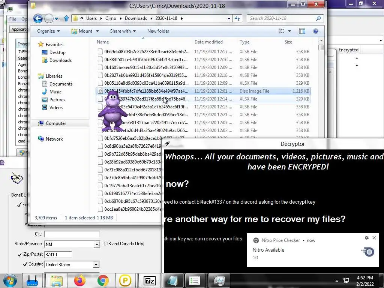Screen dimensions: 384x288
Task: Click the Explorer forward navigation arrow
Action: (x=49, y=18)
